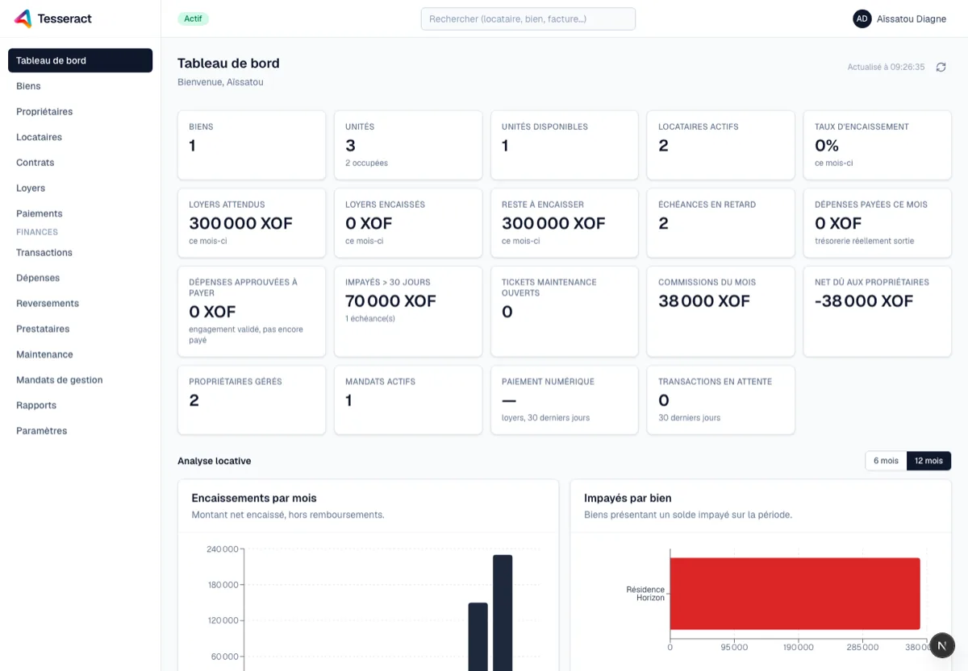The image size is (968, 671).
Task: Open Paramètres page
Action: tap(80, 431)
